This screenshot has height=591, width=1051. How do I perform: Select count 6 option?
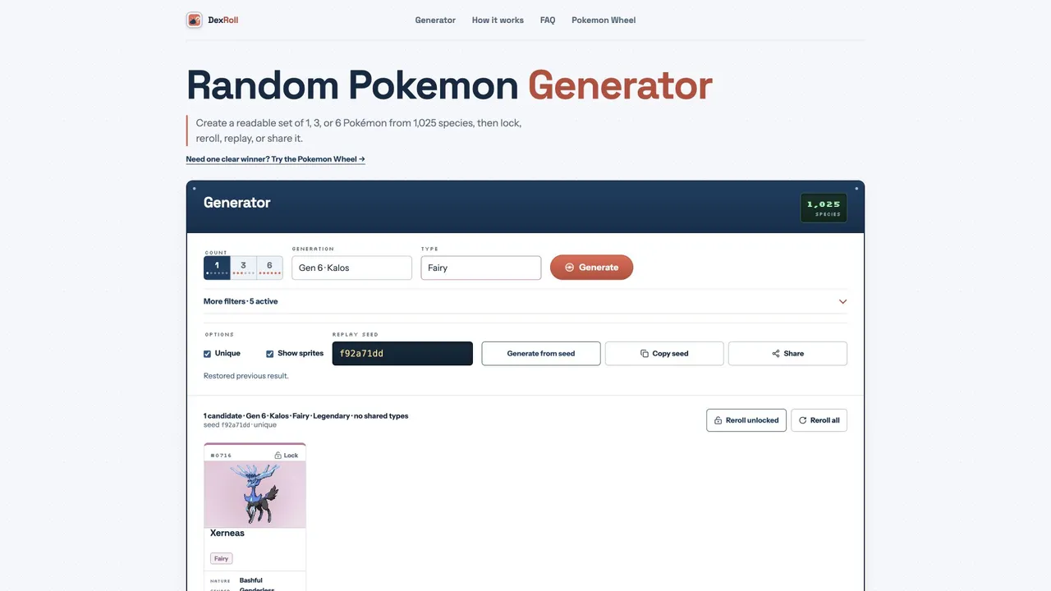click(x=270, y=268)
